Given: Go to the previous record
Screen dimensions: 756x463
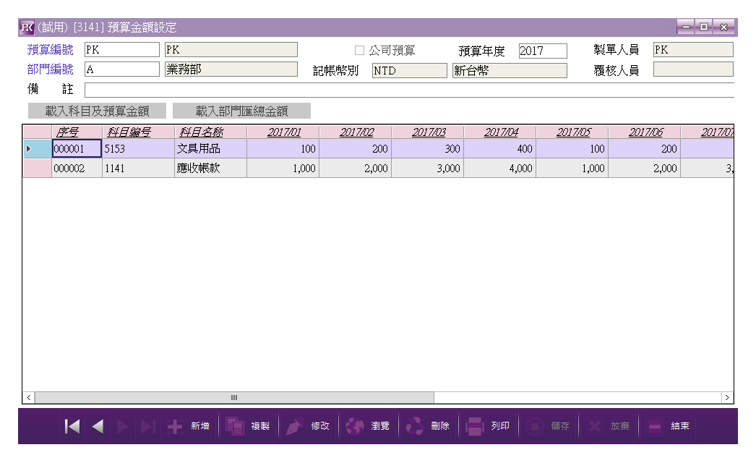Looking at the screenshot, I should click(x=98, y=427).
